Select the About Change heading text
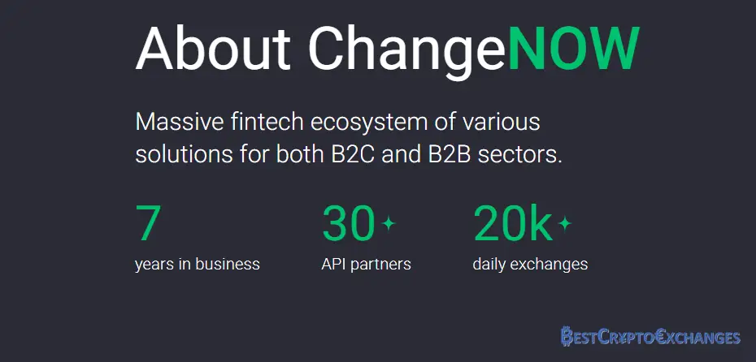 (321, 52)
